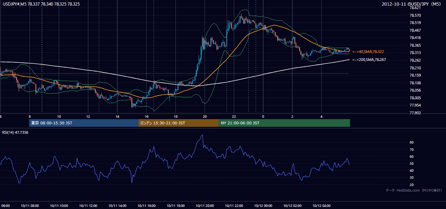Click the bottom axis 10/11 18:00 timestamp

176,206
